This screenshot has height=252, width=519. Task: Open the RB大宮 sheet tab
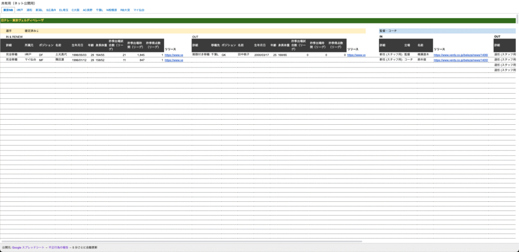pos(126,10)
